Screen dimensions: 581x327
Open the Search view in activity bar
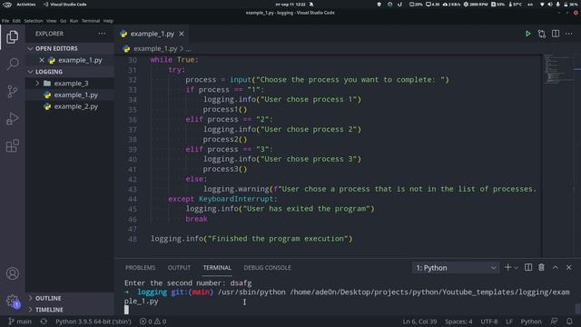pyautogui.click(x=12, y=64)
